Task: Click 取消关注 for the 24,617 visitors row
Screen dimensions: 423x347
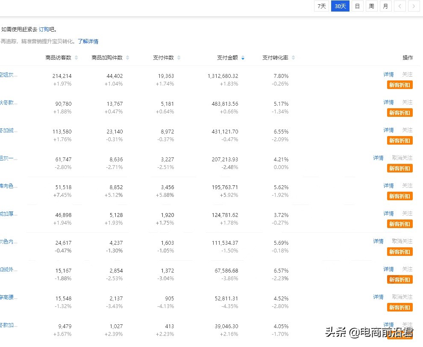Action: coord(402,241)
